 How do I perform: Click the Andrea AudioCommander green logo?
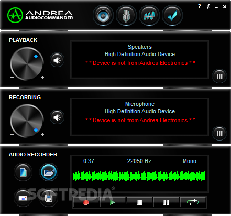(15, 15)
